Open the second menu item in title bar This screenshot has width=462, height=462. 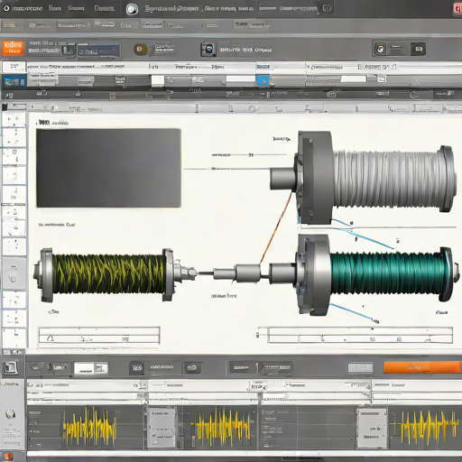tap(55, 8)
